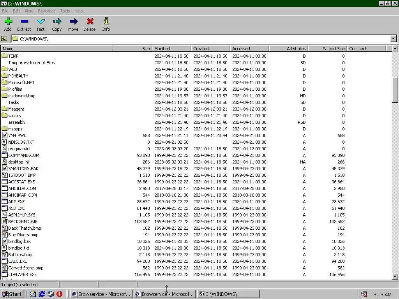The image size is (399, 299).
Task: Open the Edit menu
Action: coord(16,11)
